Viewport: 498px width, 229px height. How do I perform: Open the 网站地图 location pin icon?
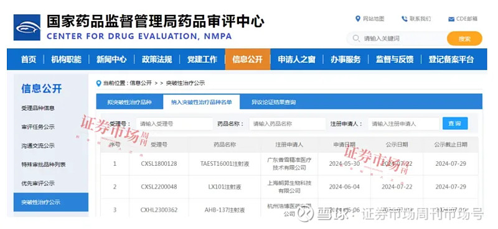358,19
